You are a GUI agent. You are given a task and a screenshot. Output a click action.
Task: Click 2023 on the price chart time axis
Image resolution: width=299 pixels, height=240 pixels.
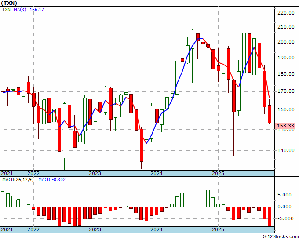click(95, 173)
